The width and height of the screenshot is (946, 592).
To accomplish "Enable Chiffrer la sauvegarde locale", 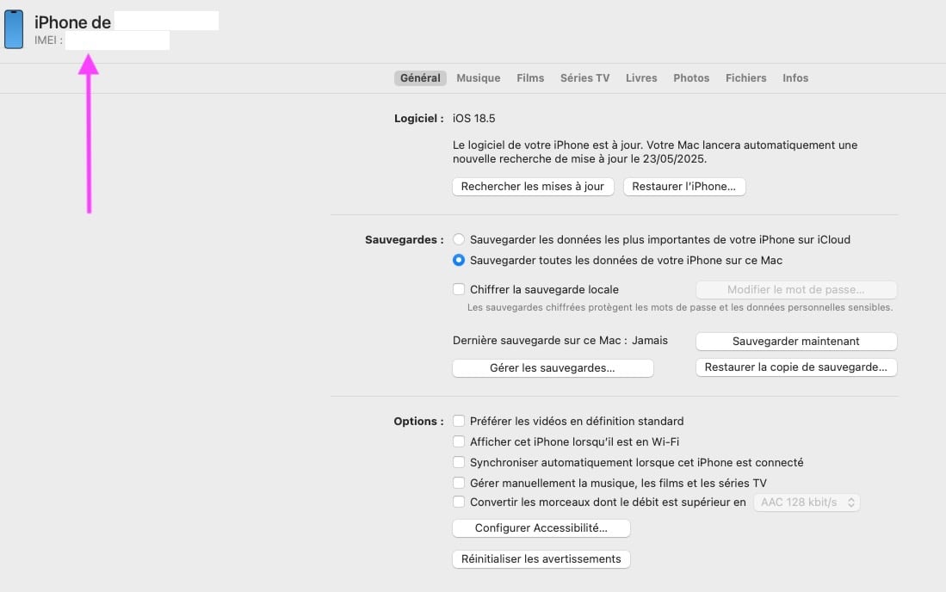I will point(459,289).
